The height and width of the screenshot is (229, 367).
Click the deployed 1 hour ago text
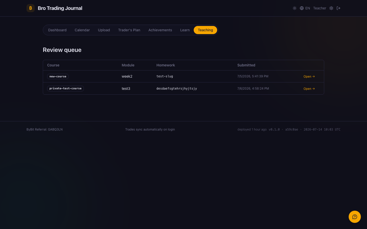[x=252, y=130]
